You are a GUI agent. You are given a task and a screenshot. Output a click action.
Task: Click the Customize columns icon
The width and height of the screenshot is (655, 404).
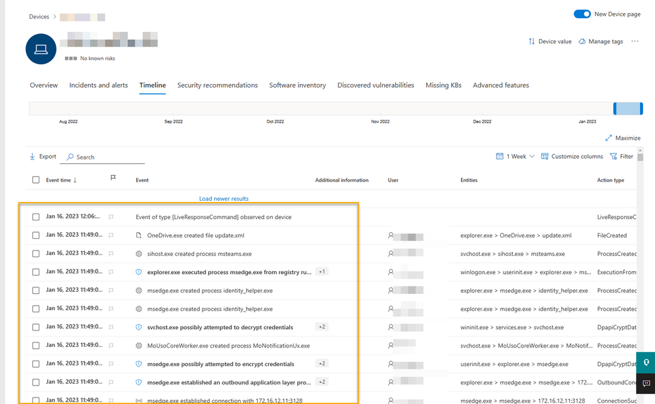[544, 156]
